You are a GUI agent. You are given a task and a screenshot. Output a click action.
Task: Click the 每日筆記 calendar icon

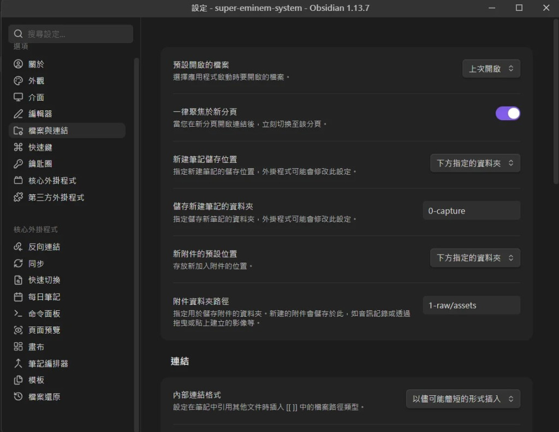(x=18, y=297)
